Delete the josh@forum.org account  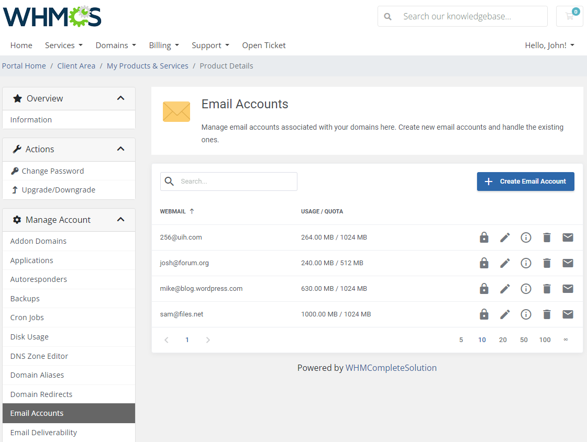[547, 263]
